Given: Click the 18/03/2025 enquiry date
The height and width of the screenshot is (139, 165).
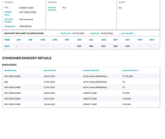Looking at the screenshot, I should pos(49,76).
